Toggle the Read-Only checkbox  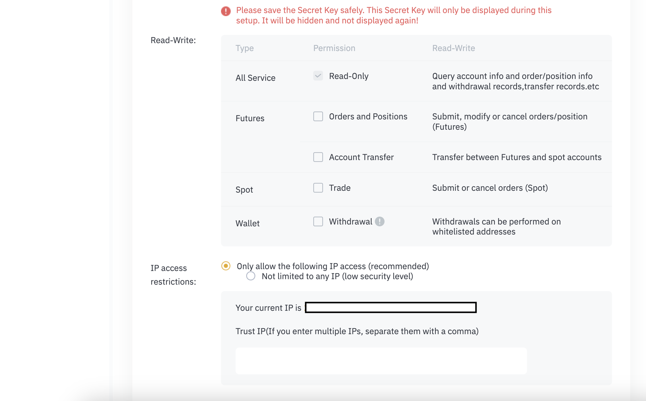[x=318, y=76]
